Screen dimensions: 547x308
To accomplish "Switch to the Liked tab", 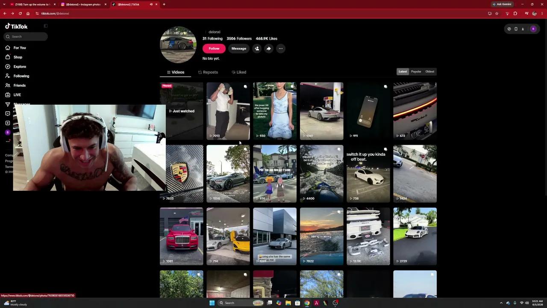I will (239, 72).
